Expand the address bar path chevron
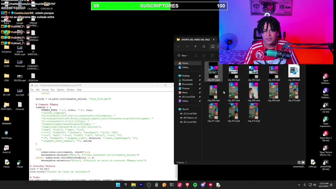Image resolution: width=336 pixels, height=189 pixels. pyautogui.click(x=218, y=46)
